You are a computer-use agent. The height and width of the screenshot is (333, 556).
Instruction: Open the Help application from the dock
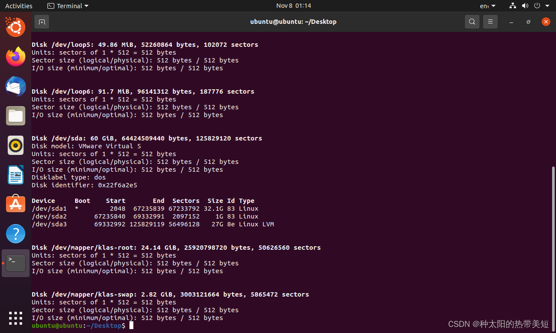click(16, 233)
